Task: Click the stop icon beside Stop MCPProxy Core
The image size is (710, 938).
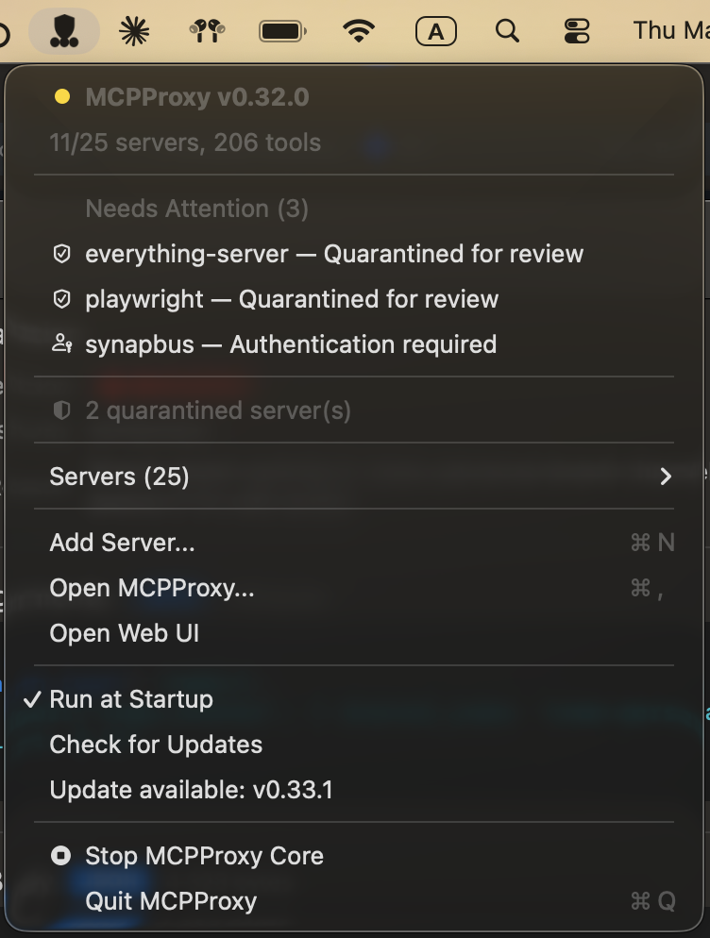Action: coord(61,856)
